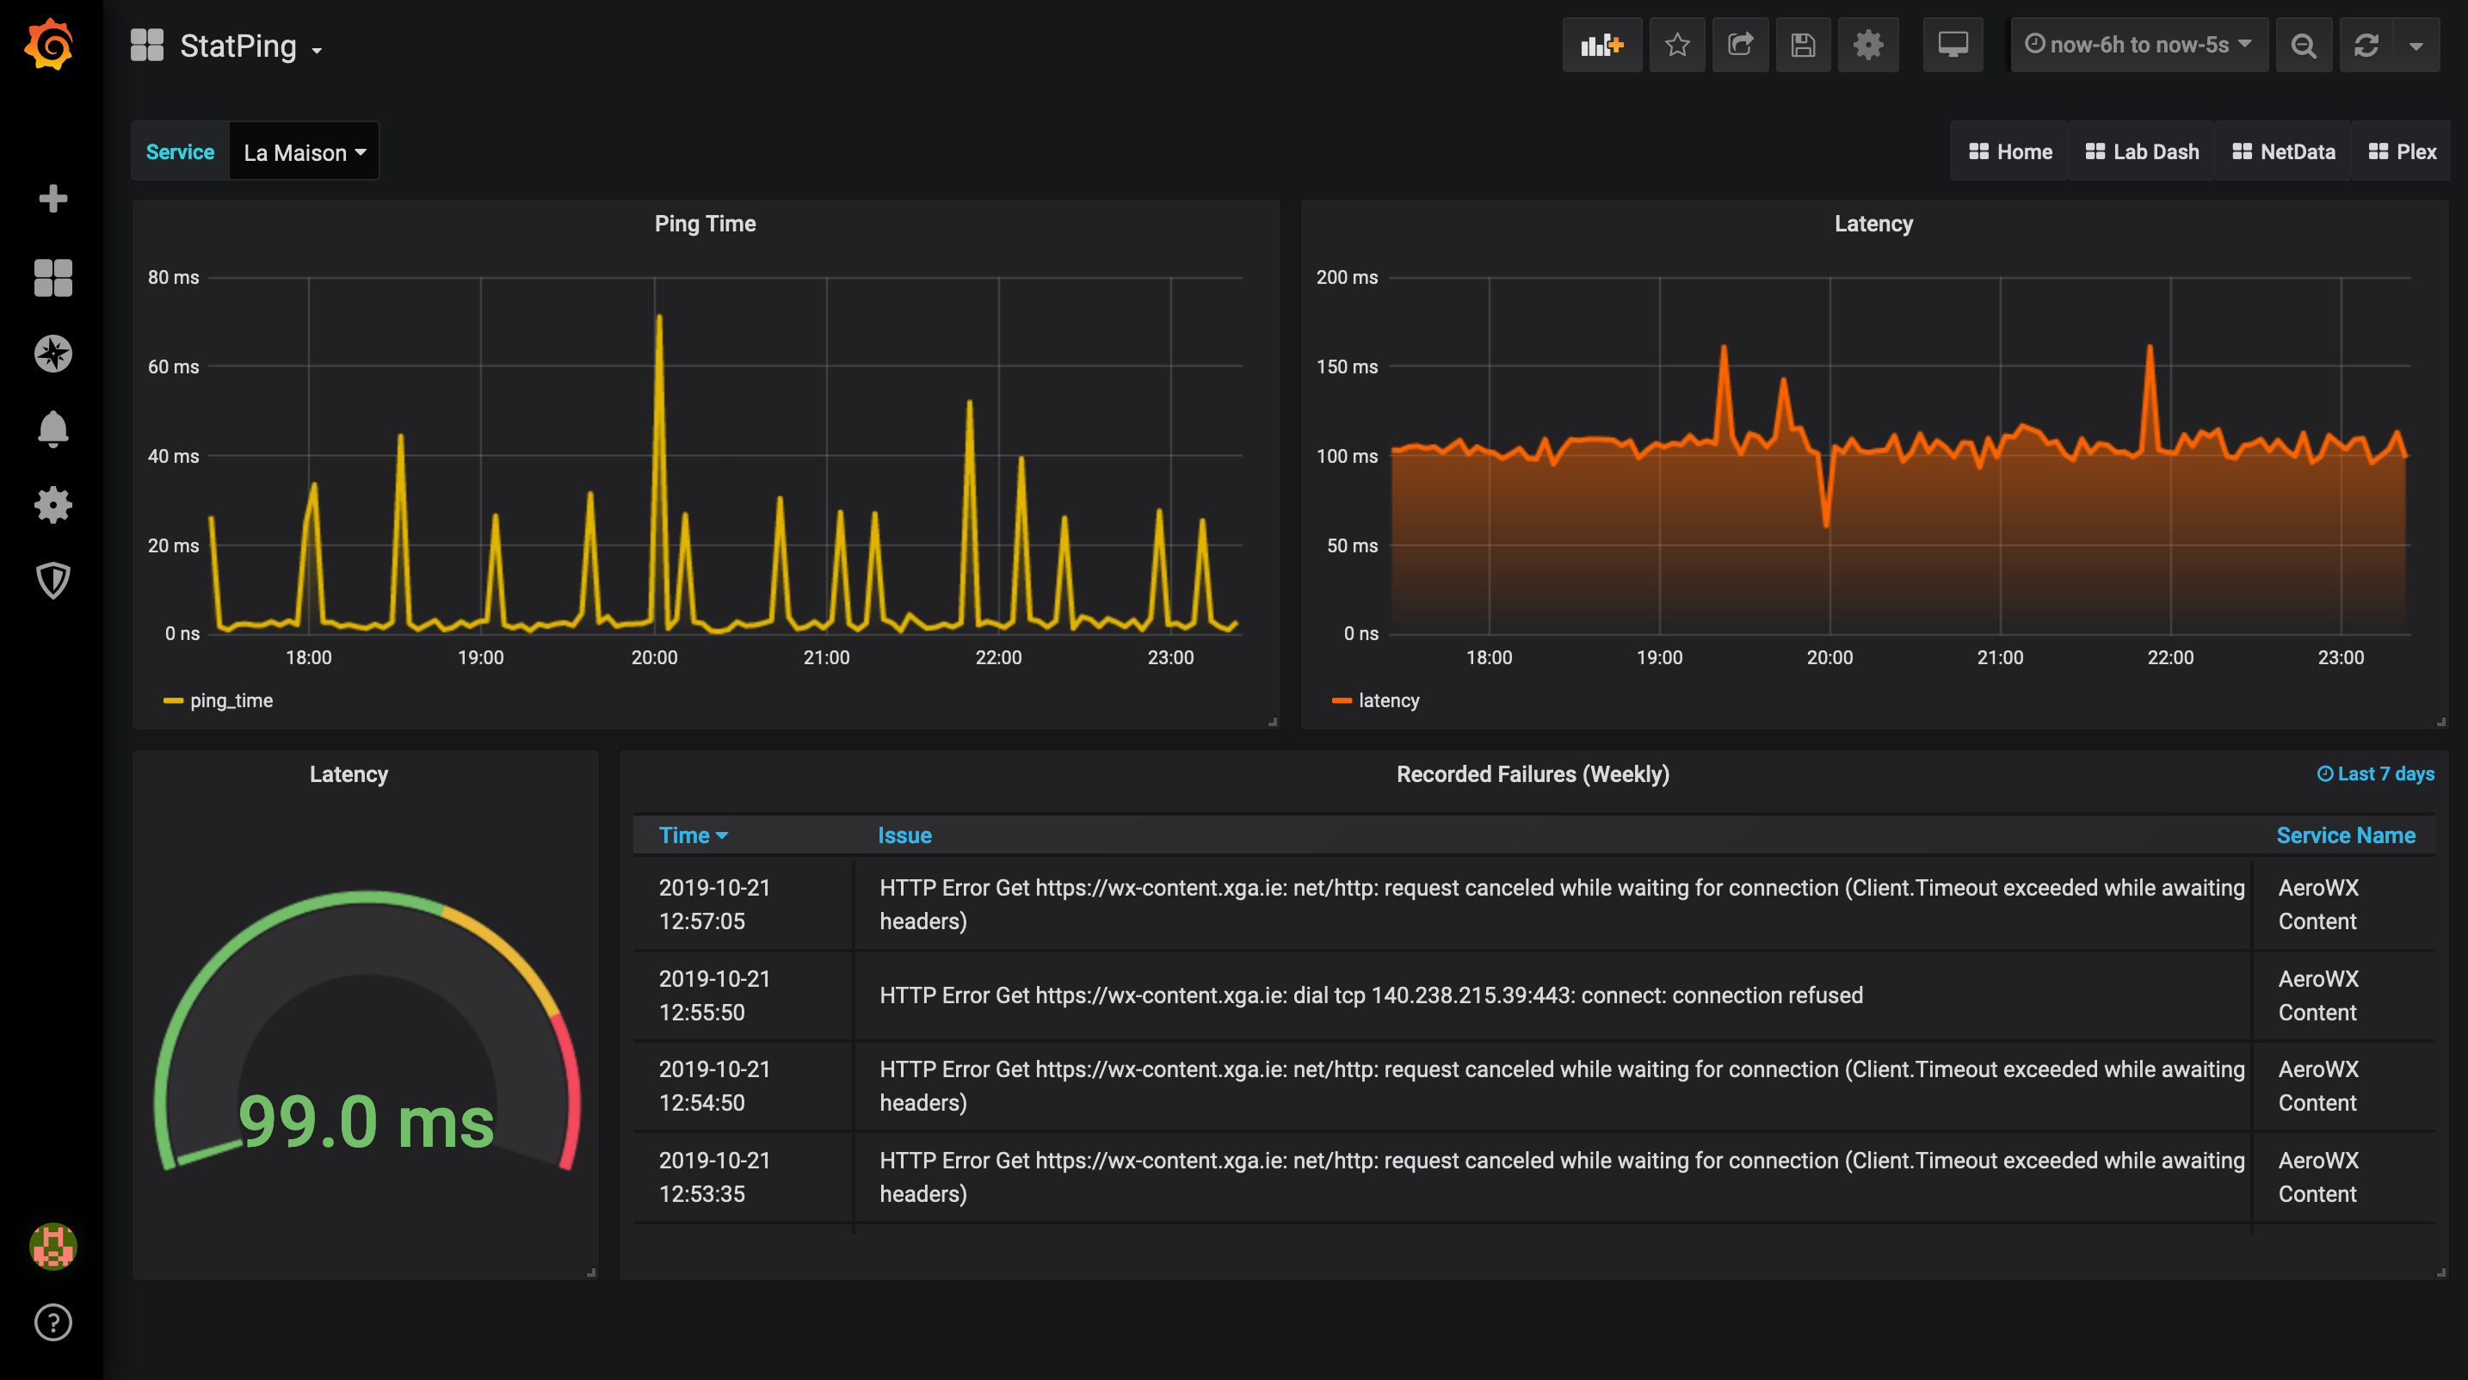Expand the La Maison service dropdown
2468x1380 pixels.
305,152
